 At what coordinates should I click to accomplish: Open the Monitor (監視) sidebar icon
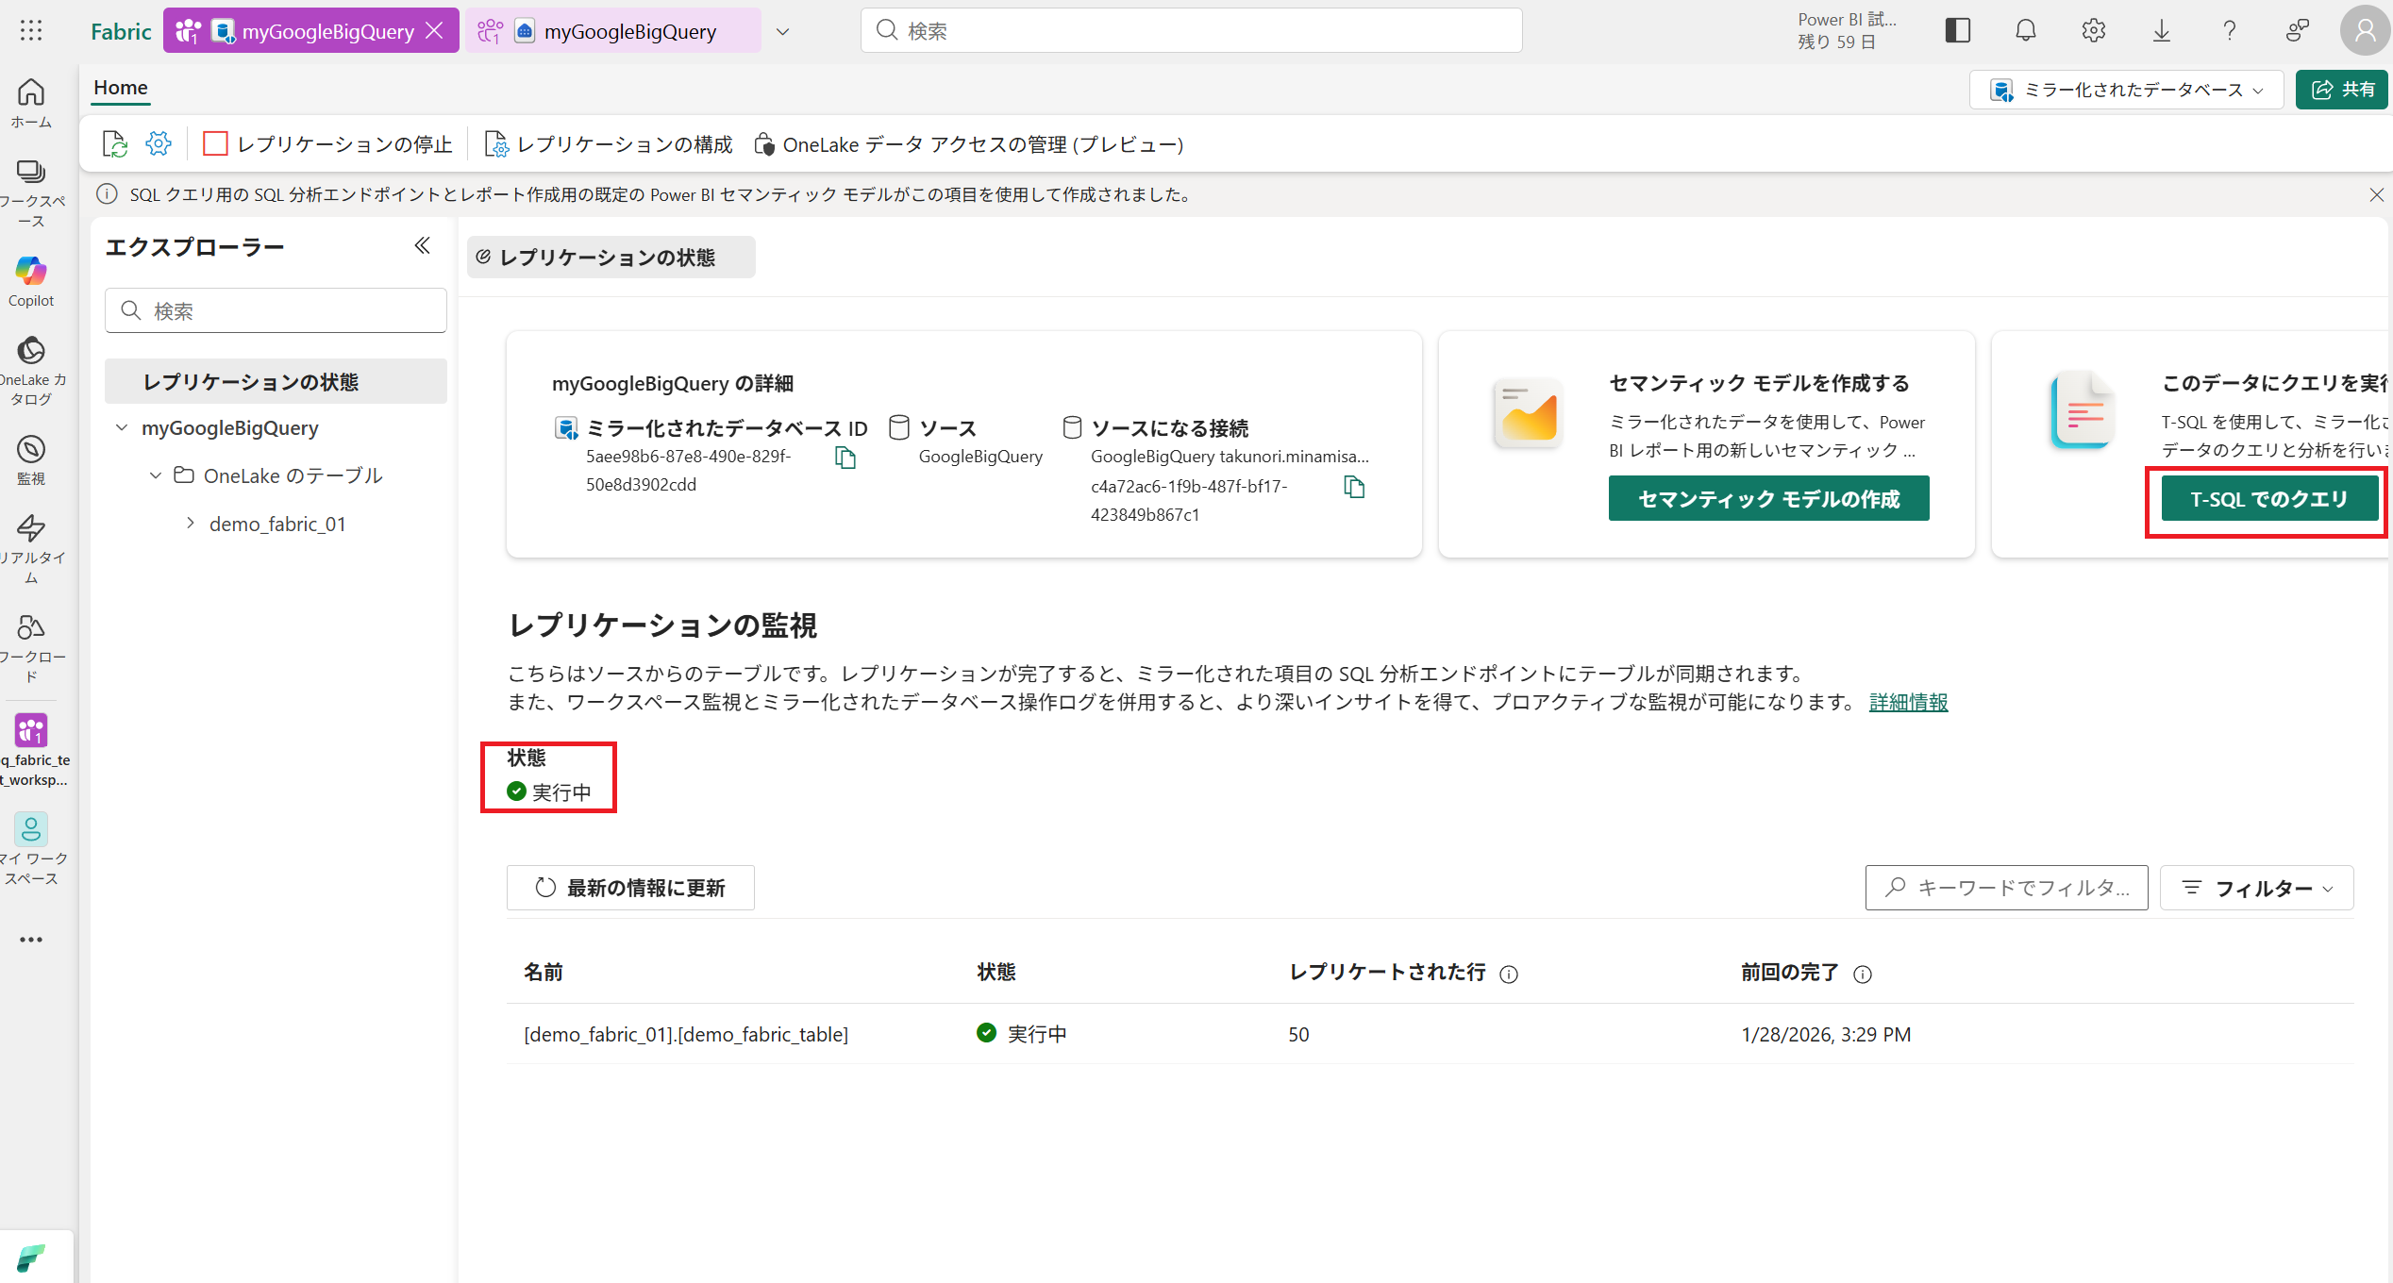pos(31,450)
